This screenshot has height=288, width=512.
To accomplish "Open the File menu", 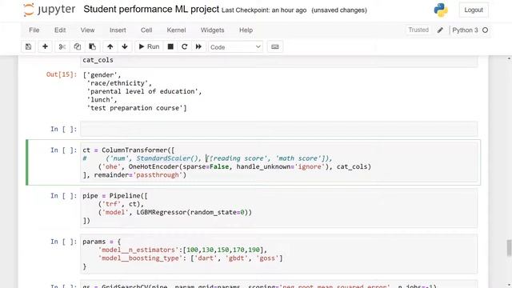I will [x=34, y=30].
